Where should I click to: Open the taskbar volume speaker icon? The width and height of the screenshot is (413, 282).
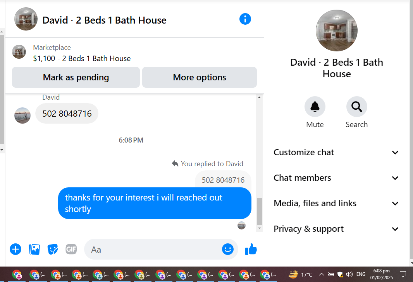pyautogui.click(x=349, y=274)
